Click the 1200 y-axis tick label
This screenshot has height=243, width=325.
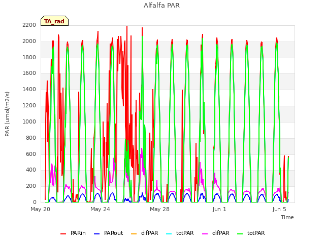click(29, 105)
